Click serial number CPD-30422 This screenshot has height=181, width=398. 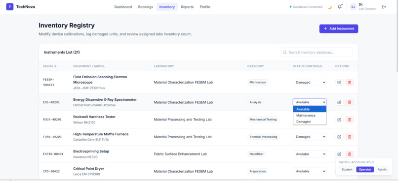[x=51, y=171]
